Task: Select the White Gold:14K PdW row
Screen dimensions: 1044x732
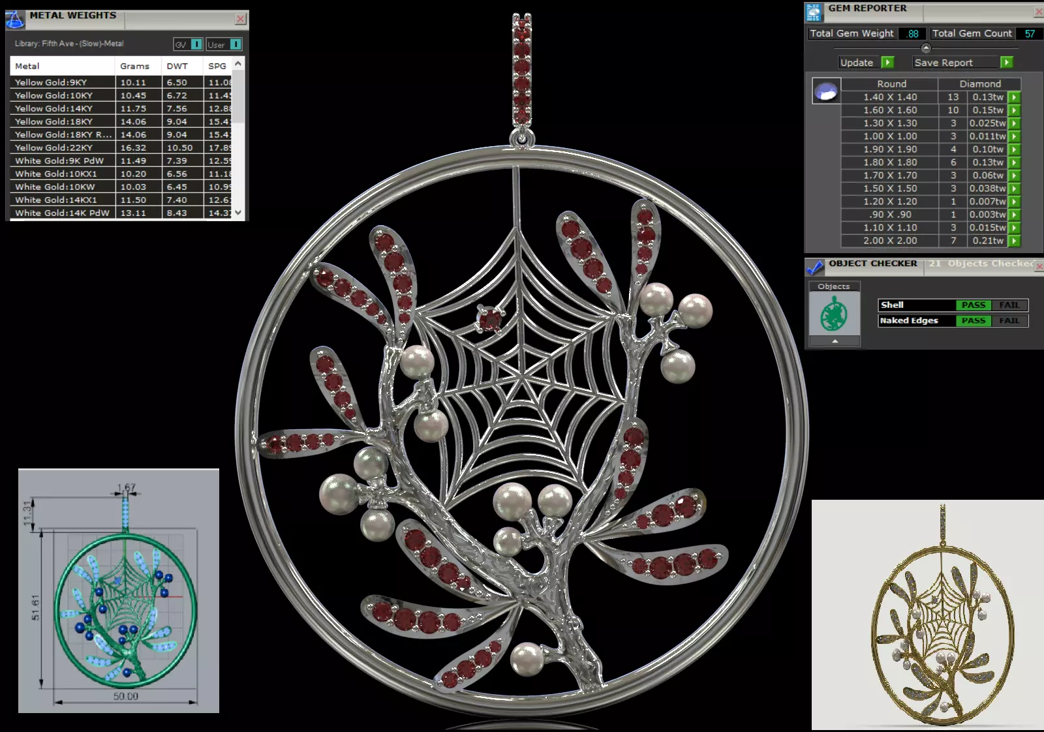Action: [x=121, y=213]
